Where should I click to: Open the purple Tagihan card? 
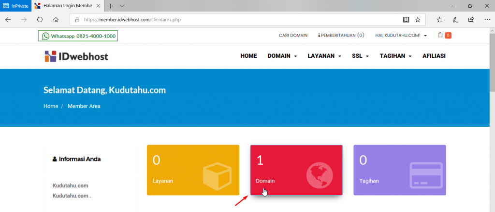point(400,170)
